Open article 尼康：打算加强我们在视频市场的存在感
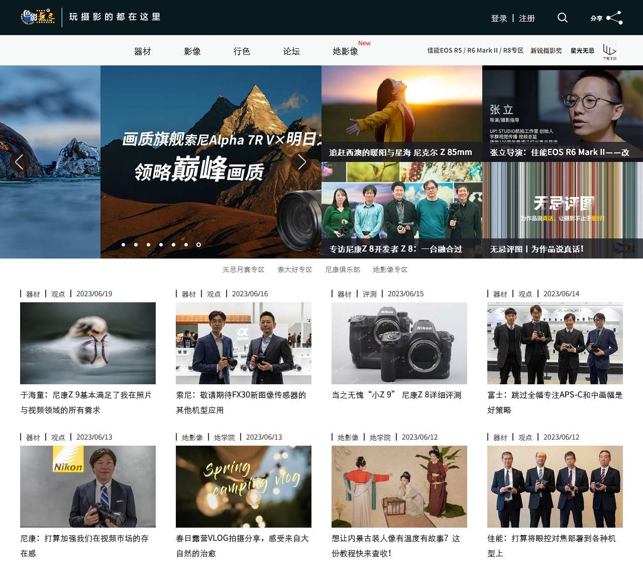643x587 pixels. point(84,546)
